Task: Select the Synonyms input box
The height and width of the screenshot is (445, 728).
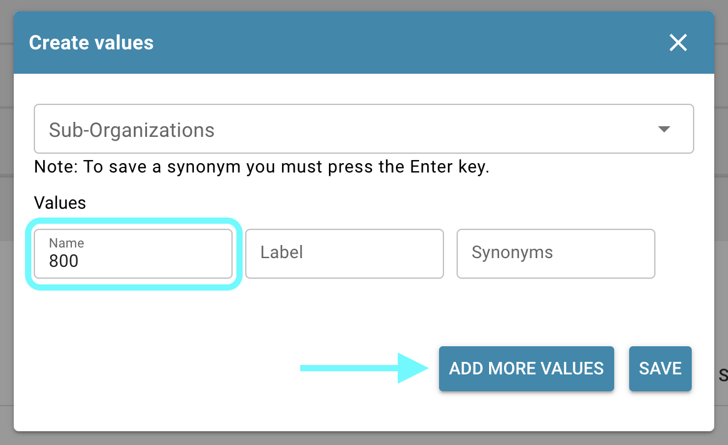Action: [x=555, y=253]
